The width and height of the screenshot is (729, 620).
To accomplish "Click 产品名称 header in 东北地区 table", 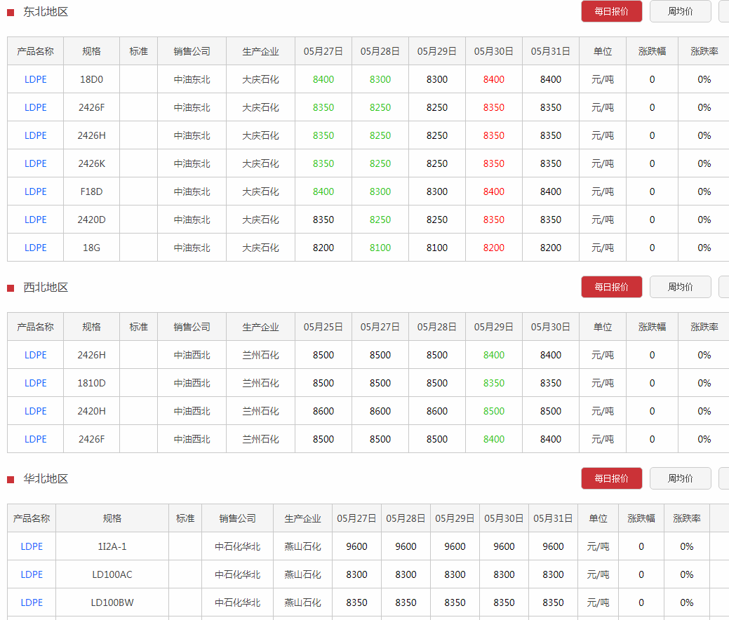I will [x=35, y=51].
